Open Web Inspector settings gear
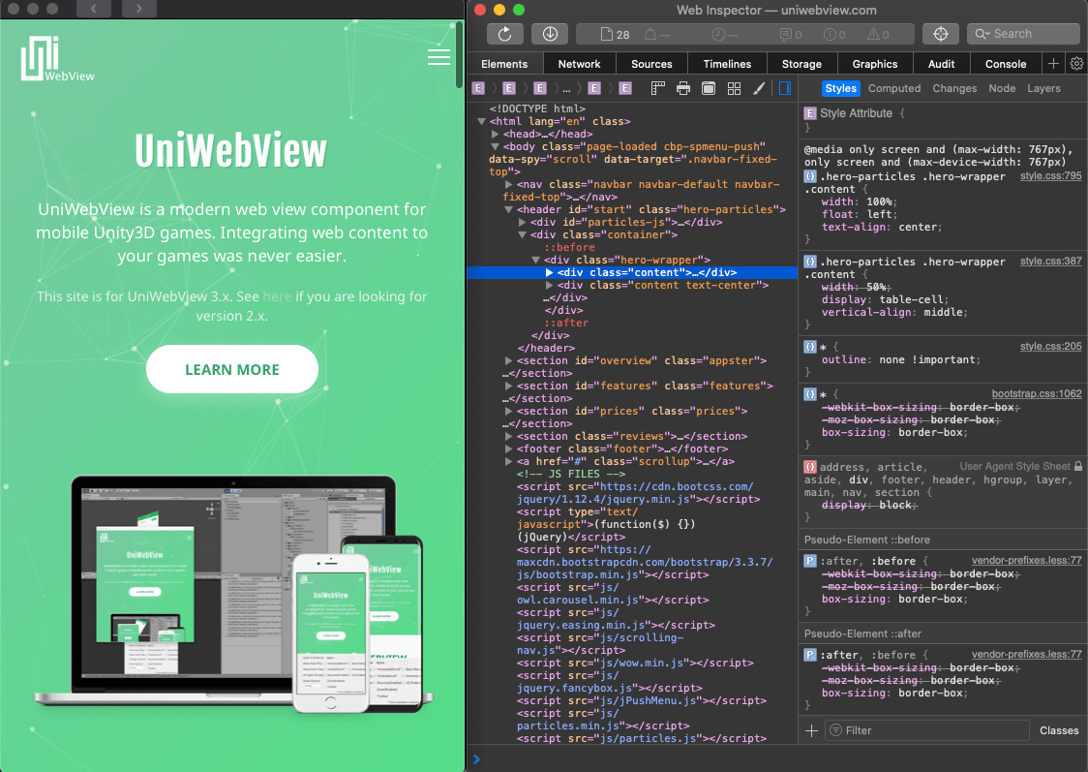1088x772 pixels. [x=1076, y=64]
